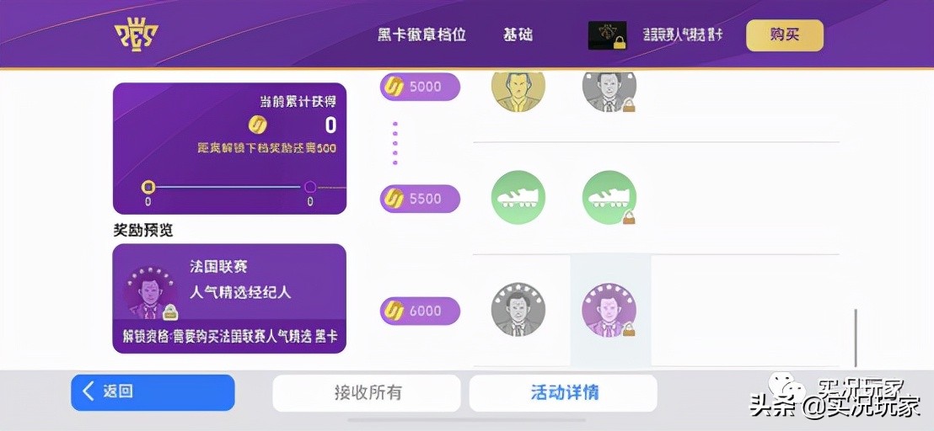
Task: Open the 黑卡徽章档位 header tab
Action: 421,35
